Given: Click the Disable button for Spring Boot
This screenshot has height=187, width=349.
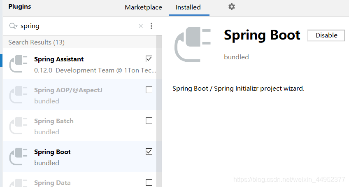Looking at the screenshot, I should (x=326, y=35).
